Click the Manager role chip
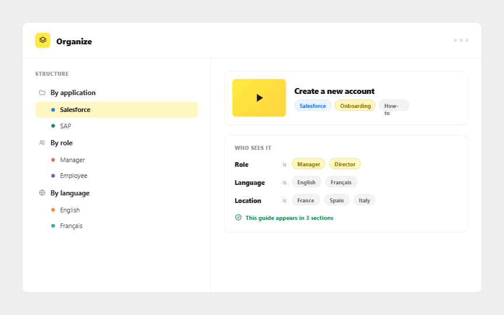Screen dimensions: 504x315 309,164
